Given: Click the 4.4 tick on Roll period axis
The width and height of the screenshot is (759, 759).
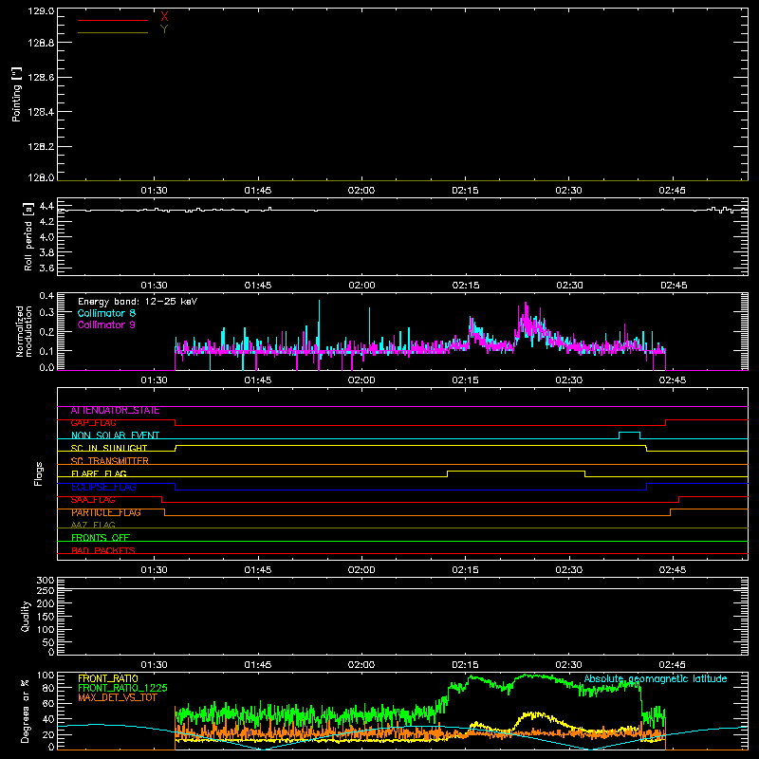Looking at the screenshot, I should [x=46, y=206].
